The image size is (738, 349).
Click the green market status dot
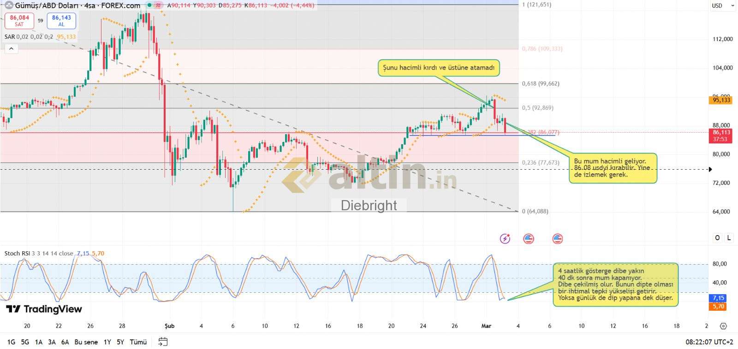click(x=149, y=6)
